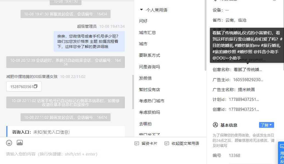284x164 pixels.
Task: Focus the message input box
Action: (103, 154)
